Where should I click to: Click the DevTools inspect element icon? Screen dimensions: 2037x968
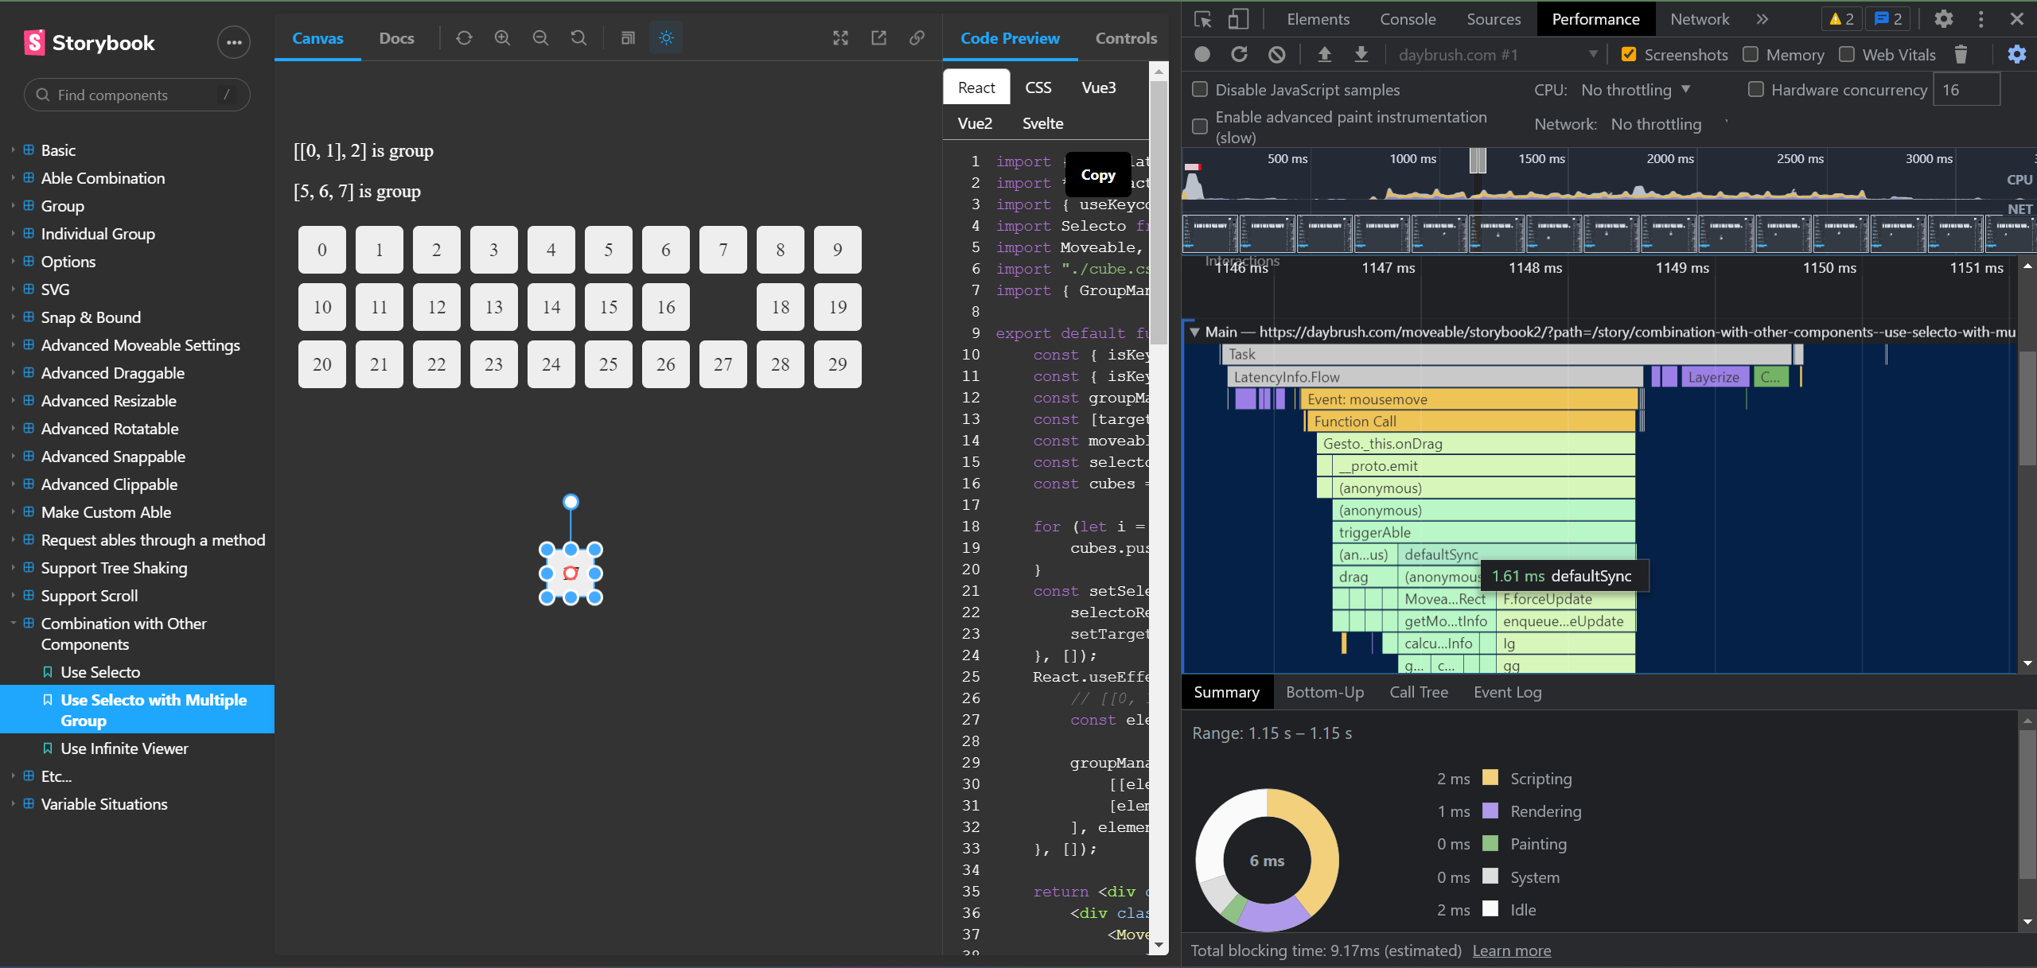[1202, 19]
